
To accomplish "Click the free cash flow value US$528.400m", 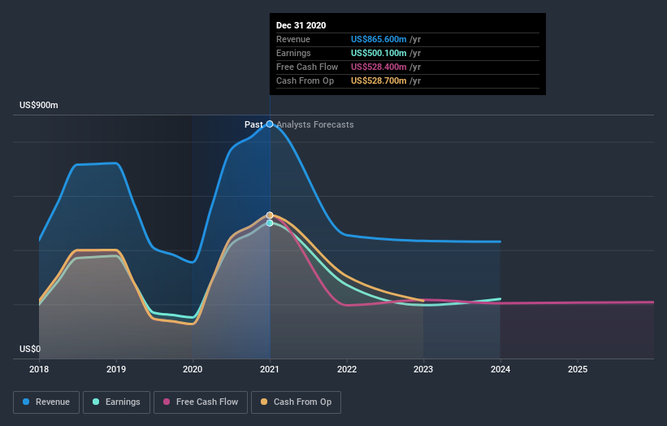I will coord(379,67).
